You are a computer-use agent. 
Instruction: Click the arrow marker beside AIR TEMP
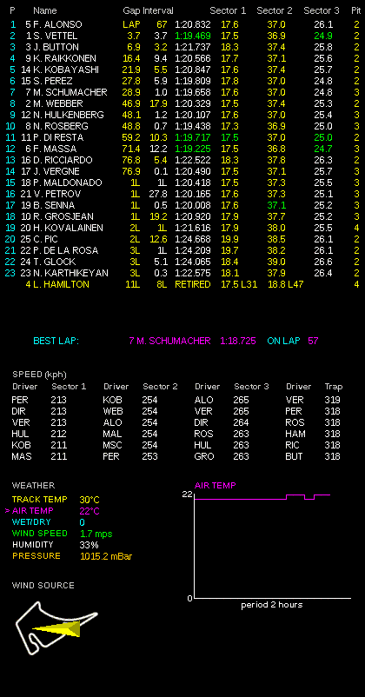[x=7, y=511]
